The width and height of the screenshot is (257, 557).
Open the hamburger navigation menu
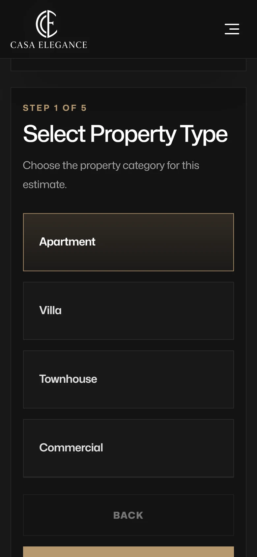(x=232, y=29)
